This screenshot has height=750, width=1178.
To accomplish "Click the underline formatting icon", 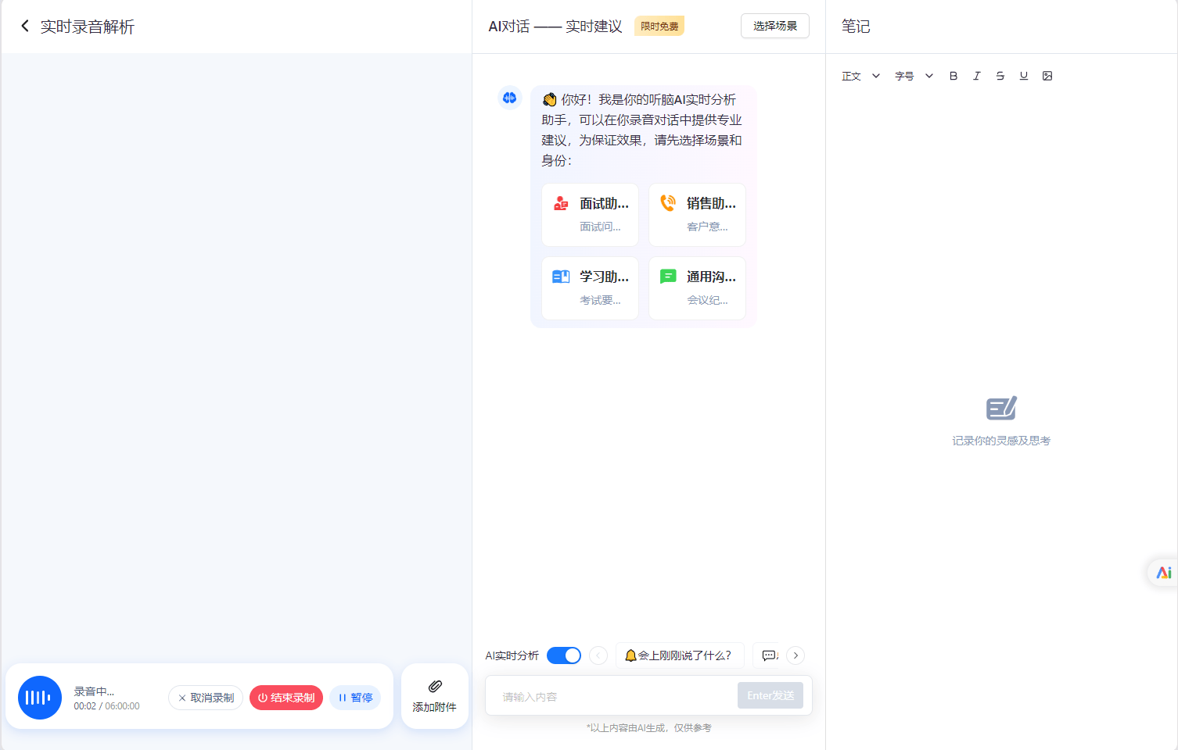I will coord(1023,76).
